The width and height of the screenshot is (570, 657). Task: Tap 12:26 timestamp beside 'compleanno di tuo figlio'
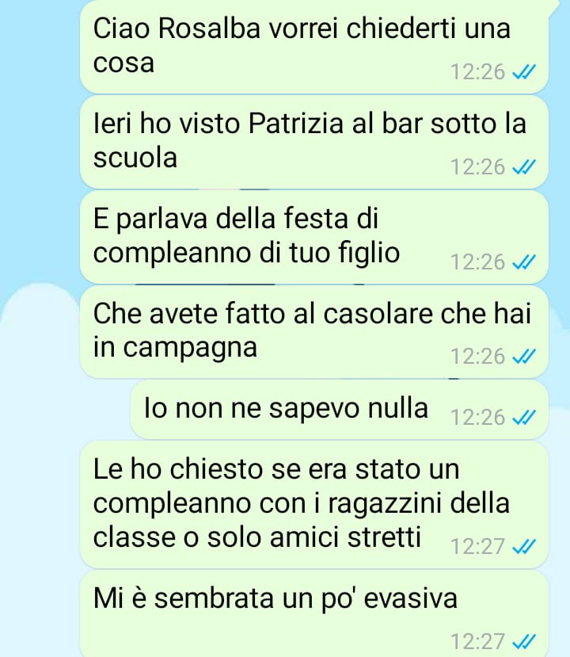click(477, 262)
